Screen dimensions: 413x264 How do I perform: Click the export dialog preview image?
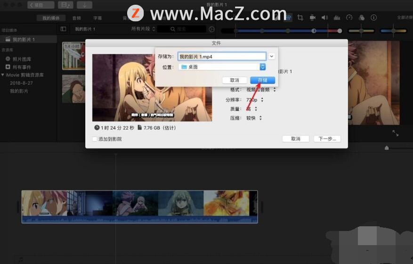point(152,88)
